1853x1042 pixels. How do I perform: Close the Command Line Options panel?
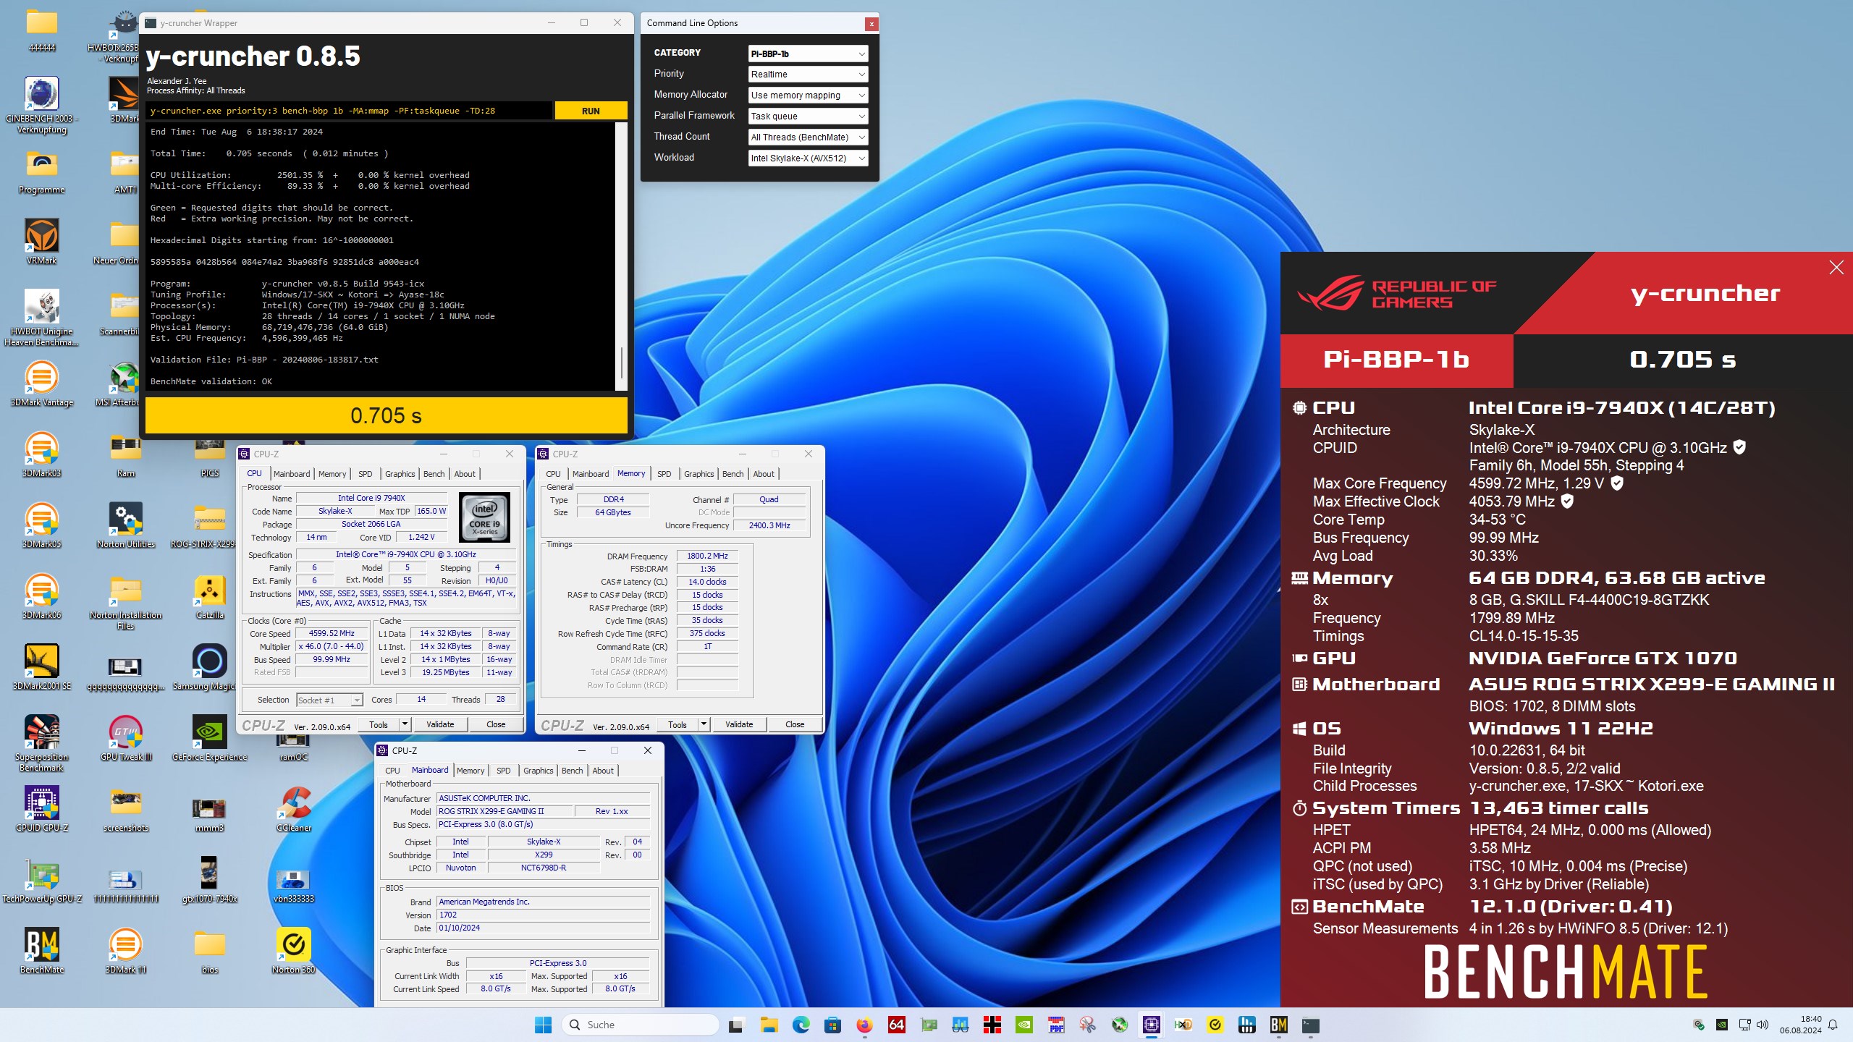871,24
